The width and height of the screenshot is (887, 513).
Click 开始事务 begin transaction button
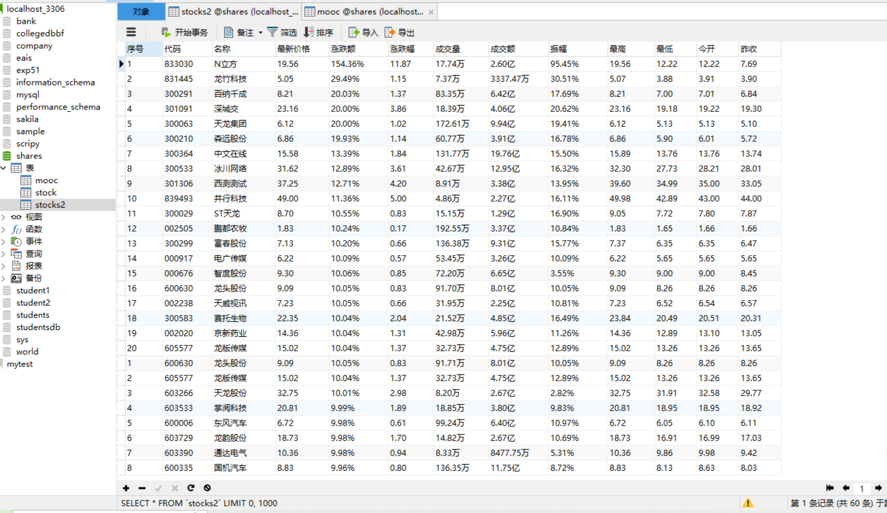tap(184, 32)
